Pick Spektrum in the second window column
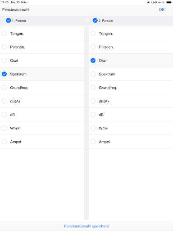The height and width of the screenshot is (231, 173). pos(131,74)
